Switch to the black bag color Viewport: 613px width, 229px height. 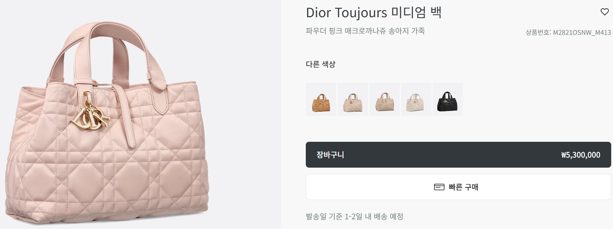tap(448, 99)
